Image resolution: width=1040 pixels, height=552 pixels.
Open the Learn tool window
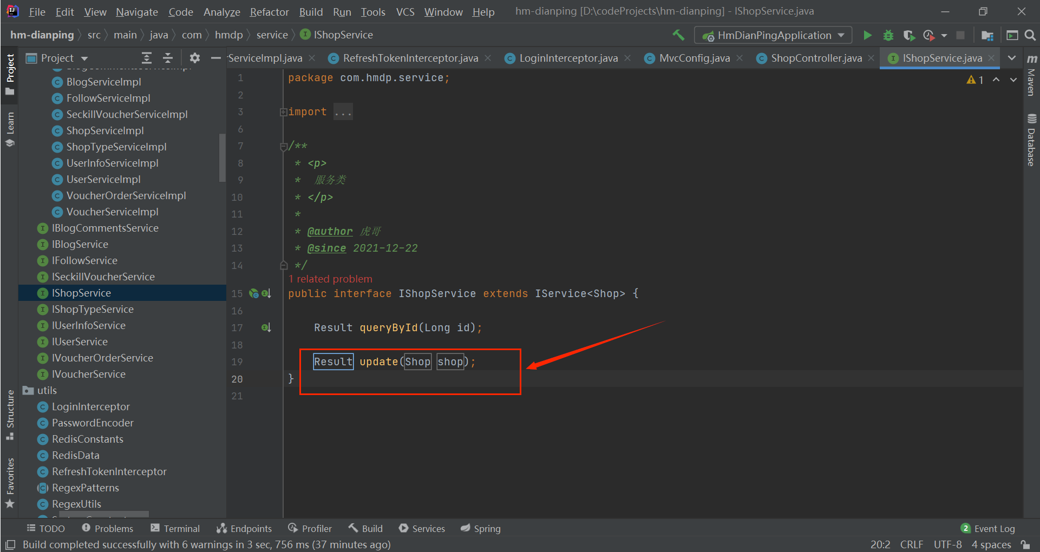point(10,129)
